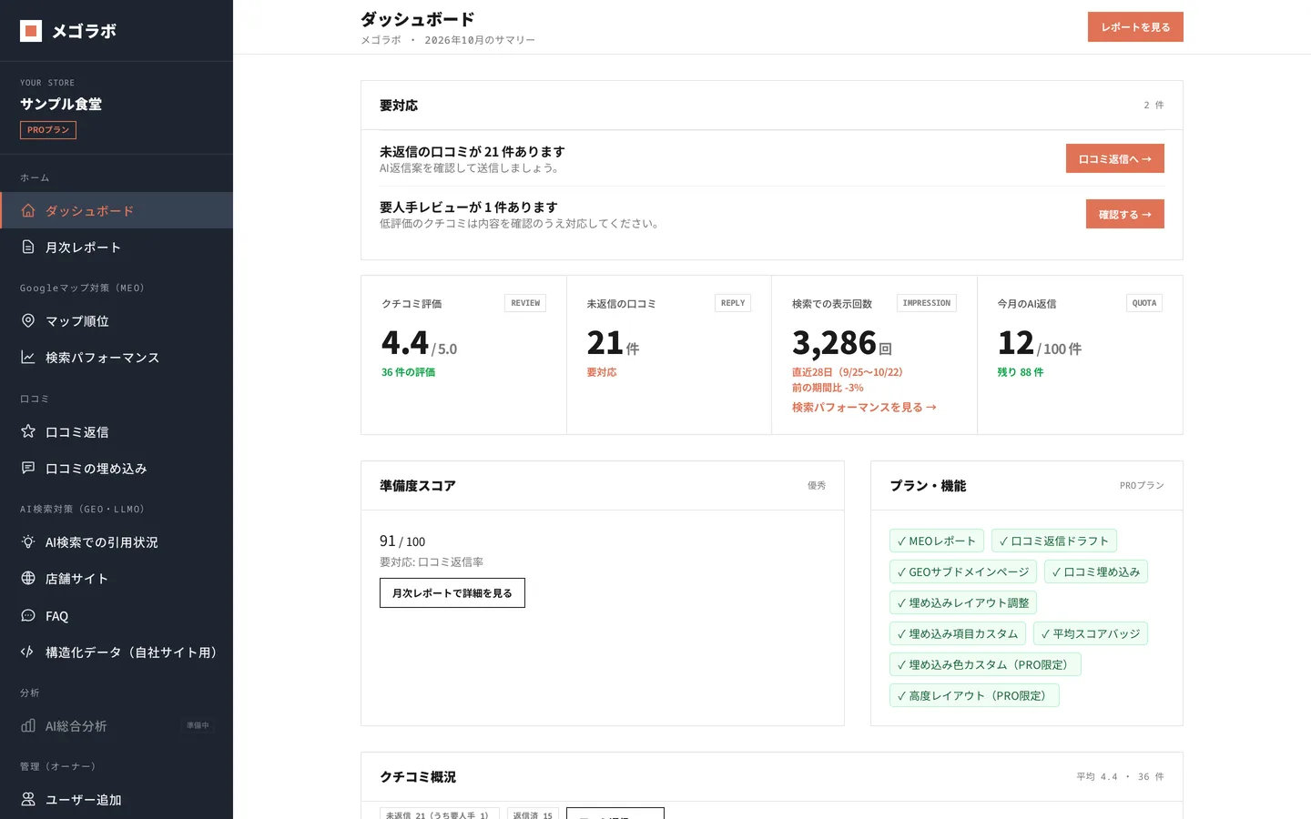Go to マップ順位 page
Image resolution: width=1311 pixels, height=819 pixels.
pos(117,320)
